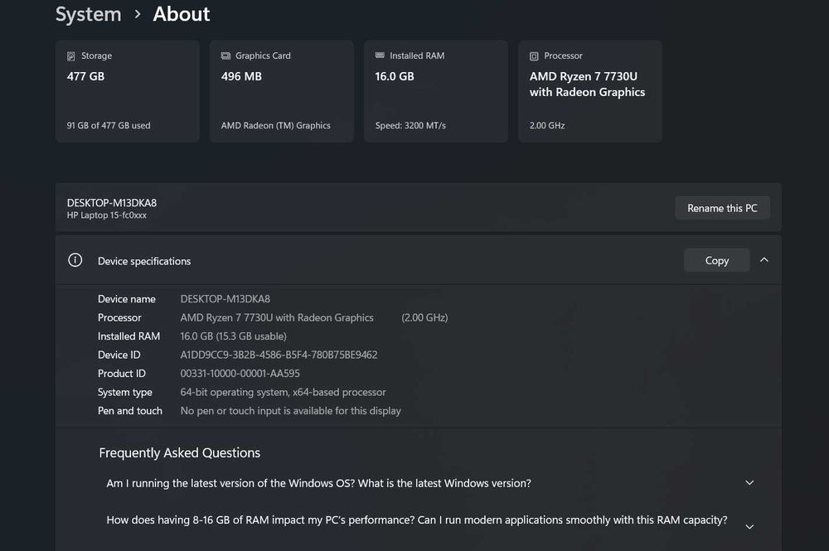Open the Installed RAM 16.0 GB card

(435, 91)
